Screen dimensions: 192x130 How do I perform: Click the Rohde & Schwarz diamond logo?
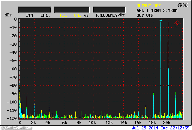pyautogui.click(x=177, y=24)
